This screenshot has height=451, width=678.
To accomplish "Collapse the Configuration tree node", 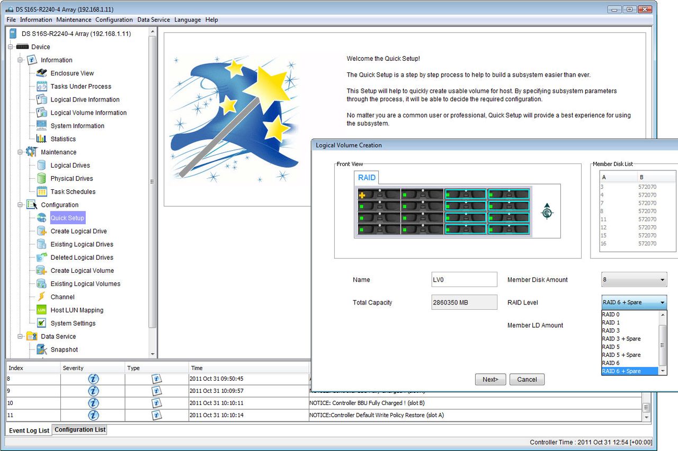I will (20, 205).
